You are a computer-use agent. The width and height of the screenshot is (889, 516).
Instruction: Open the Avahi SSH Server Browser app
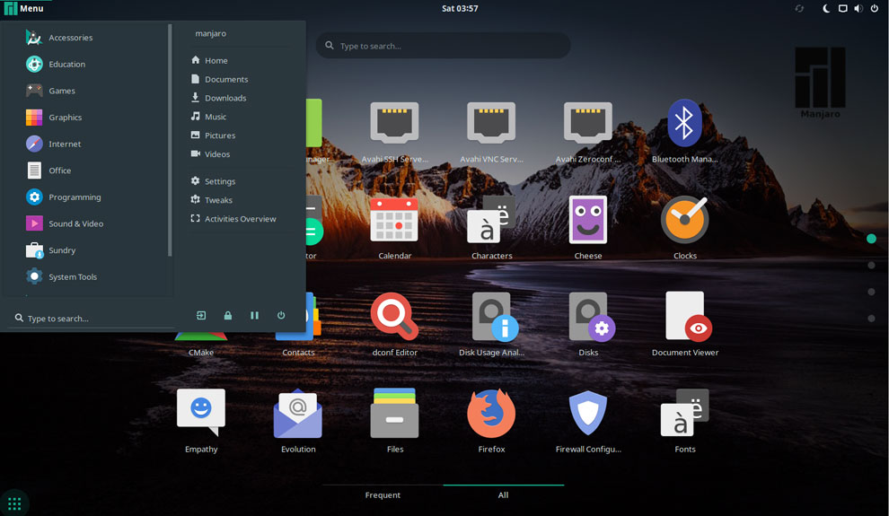394,133
